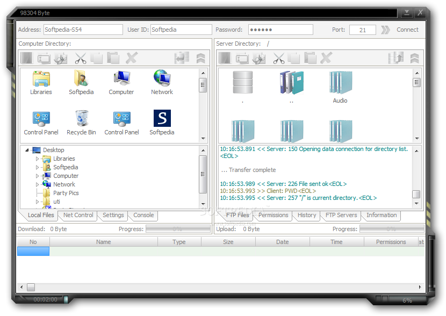This screenshot has width=446, height=316.
Task: Delete using the X icon in the Server Directory toolbar
Action: click(326, 58)
